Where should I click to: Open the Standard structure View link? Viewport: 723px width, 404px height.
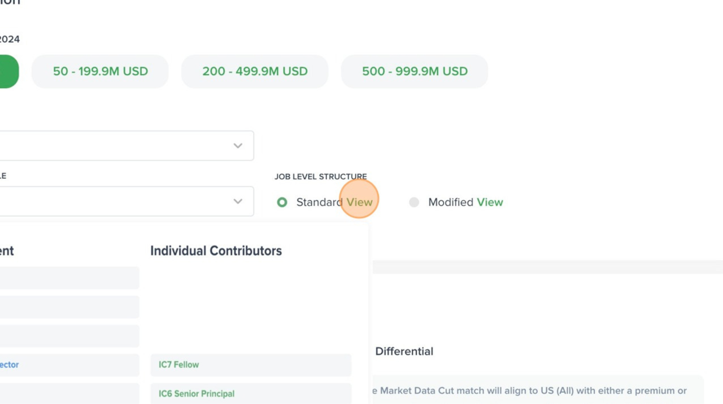(x=359, y=202)
